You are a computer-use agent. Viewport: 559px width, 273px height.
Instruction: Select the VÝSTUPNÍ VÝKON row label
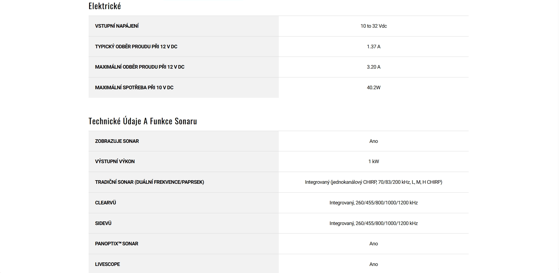pyautogui.click(x=115, y=161)
